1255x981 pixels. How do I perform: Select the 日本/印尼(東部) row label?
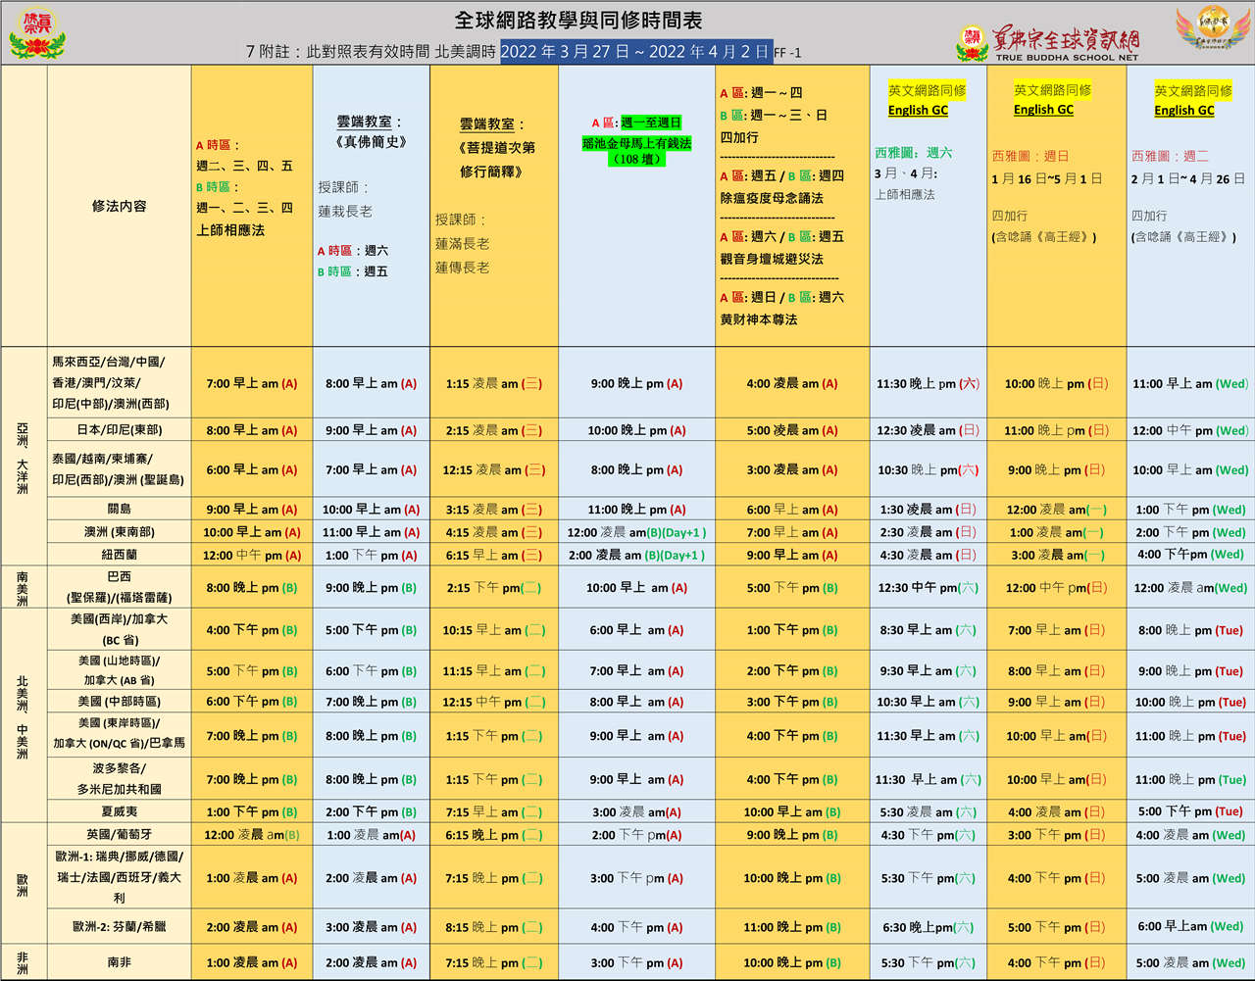119,429
